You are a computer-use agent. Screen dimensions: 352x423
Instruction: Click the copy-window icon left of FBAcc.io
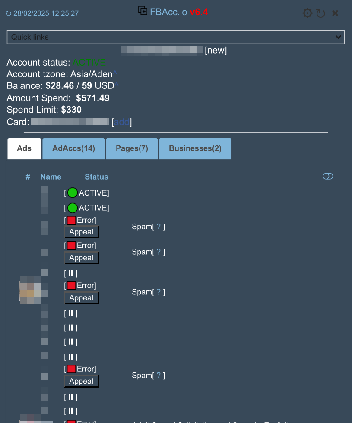click(143, 11)
